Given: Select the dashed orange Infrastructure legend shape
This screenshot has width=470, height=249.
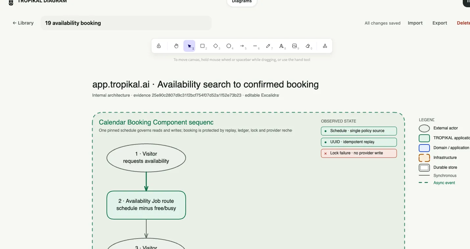Looking at the screenshot, I should click(424, 158).
